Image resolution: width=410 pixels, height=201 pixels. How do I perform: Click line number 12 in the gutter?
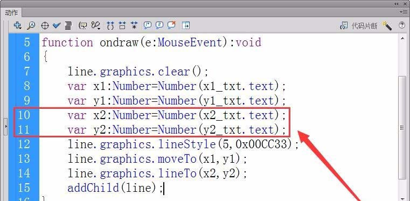tap(24, 144)
